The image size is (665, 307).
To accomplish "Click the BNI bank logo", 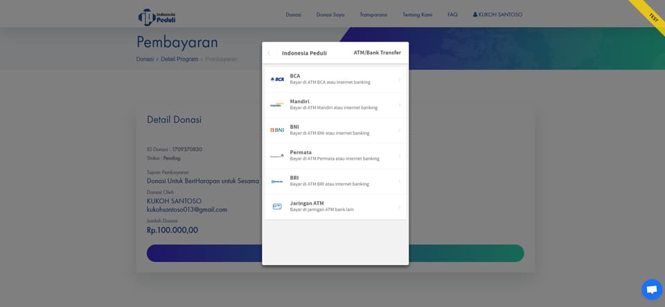I will click(x=277, y=130).
